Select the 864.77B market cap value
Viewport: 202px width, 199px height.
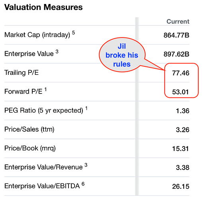[177, 35]
